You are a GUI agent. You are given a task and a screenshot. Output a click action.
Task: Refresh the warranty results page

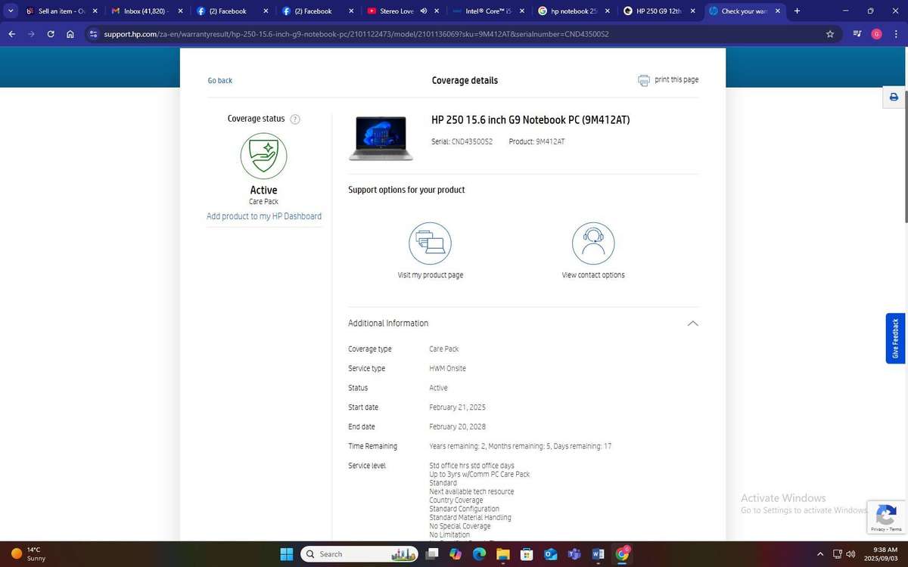pyautogui.click(x=50, y=34)
